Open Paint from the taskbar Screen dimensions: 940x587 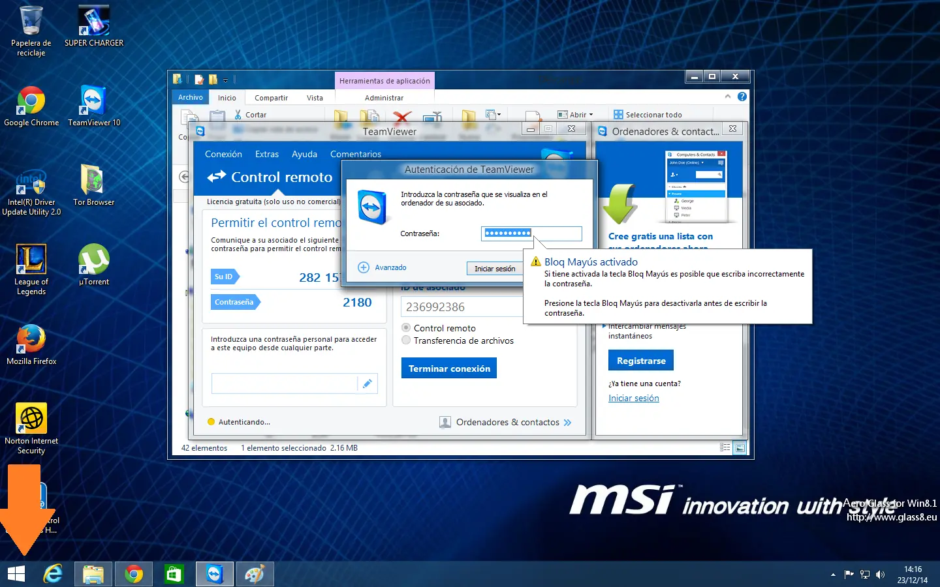click(255, 574)
